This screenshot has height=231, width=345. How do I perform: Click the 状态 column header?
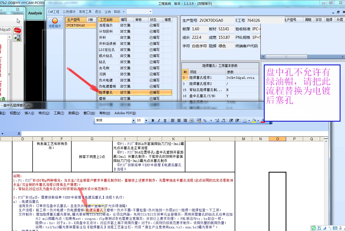pyautogui.click(x=156, y=20)
